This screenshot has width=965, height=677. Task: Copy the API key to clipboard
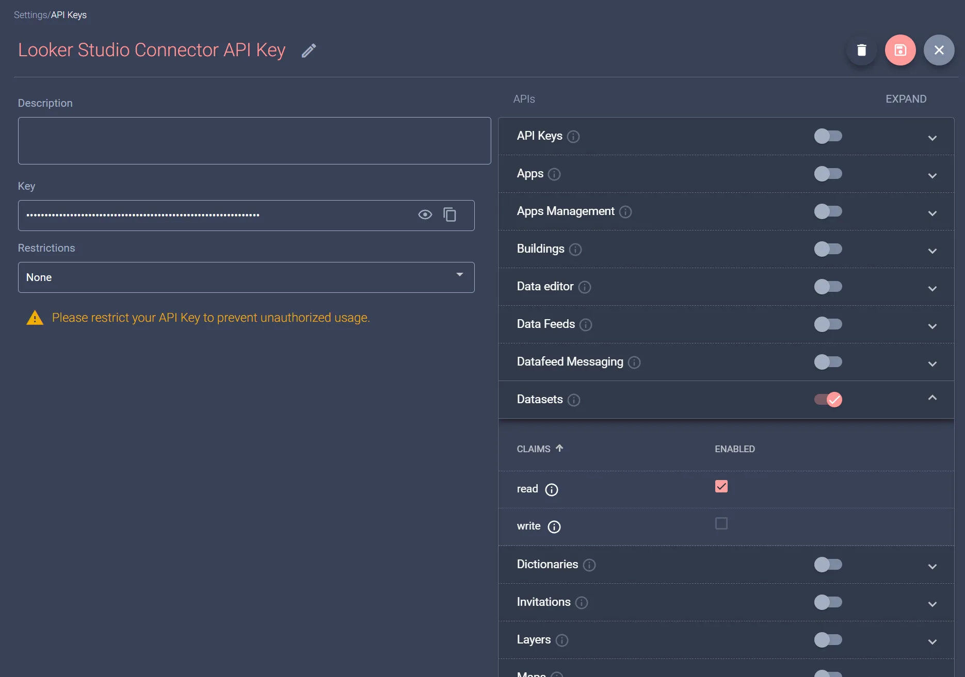pos(449,214)
